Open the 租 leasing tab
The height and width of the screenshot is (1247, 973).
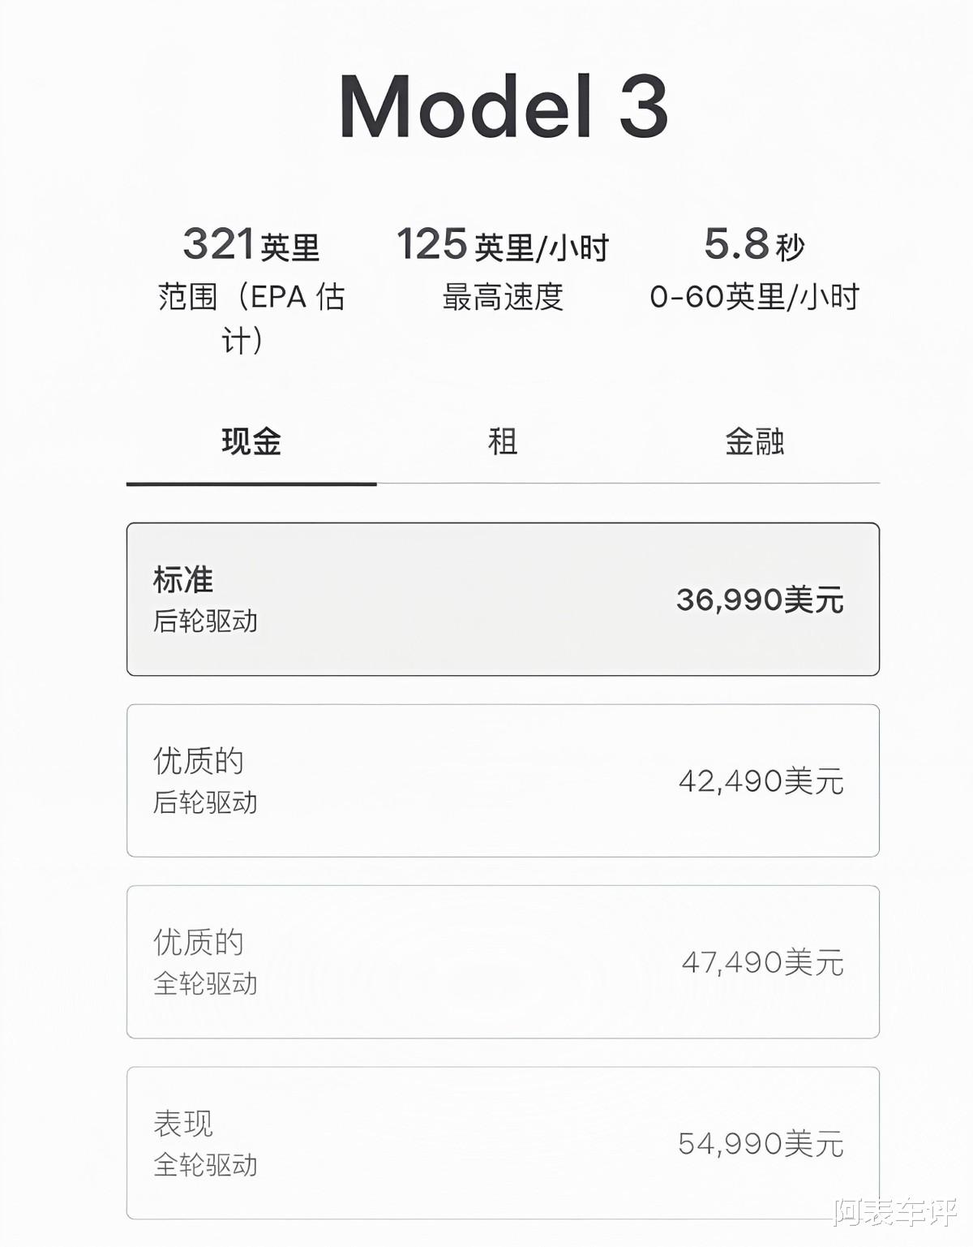coord(503,442)
